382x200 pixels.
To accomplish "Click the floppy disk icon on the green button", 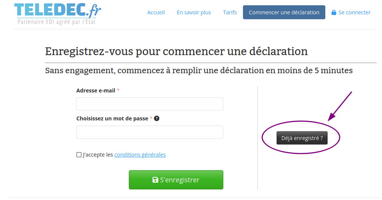I will pyautogui.click(x=155, y=180).
